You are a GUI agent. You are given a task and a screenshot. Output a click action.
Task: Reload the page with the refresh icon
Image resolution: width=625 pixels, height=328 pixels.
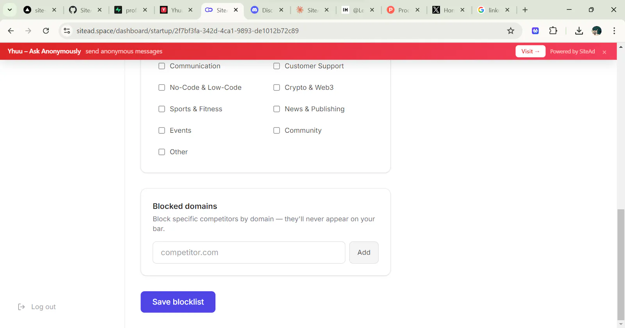coord(46,31)
